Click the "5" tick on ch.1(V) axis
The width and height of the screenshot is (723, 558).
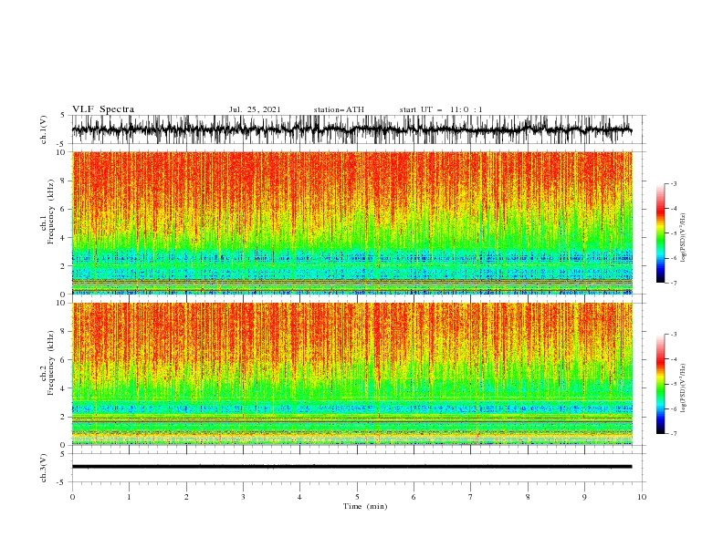[63, 115]
